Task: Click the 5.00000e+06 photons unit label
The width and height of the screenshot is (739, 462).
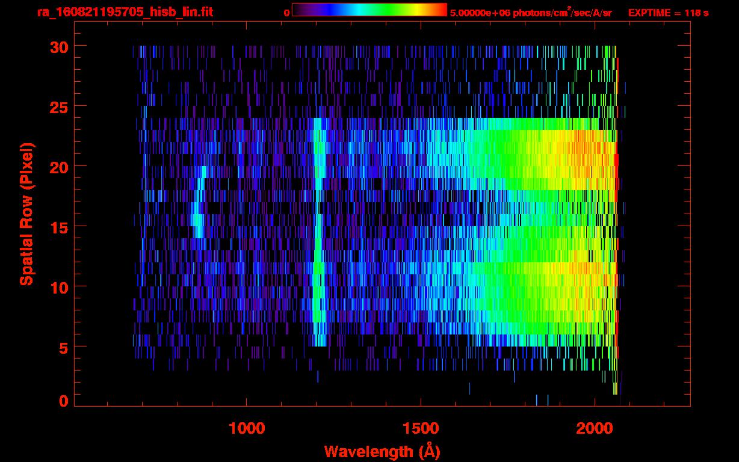Action: [x=531, y=12]
